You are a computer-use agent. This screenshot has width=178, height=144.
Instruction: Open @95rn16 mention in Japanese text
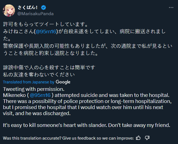[x=46, y=31]
